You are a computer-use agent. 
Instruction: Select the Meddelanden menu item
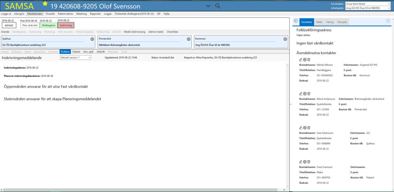(x=35, y=14)
